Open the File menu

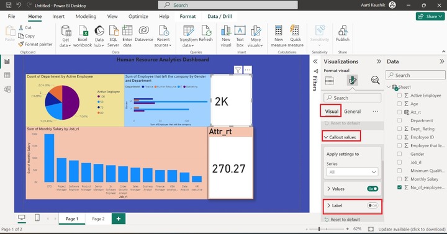pyautogui.click(x=11, y=17)
